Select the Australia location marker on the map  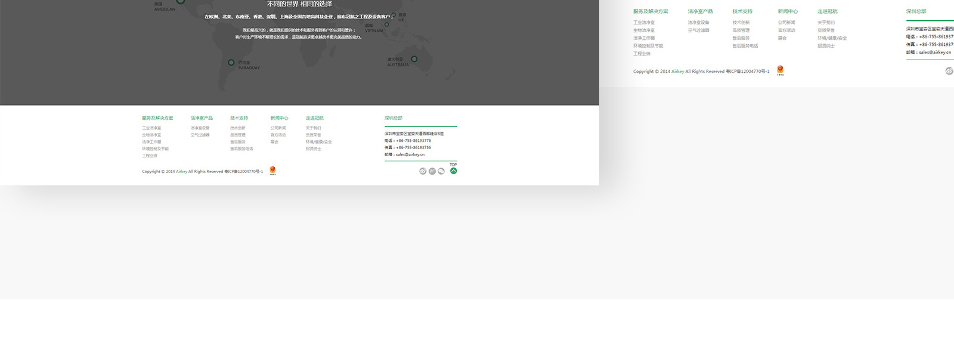[414, 58]
